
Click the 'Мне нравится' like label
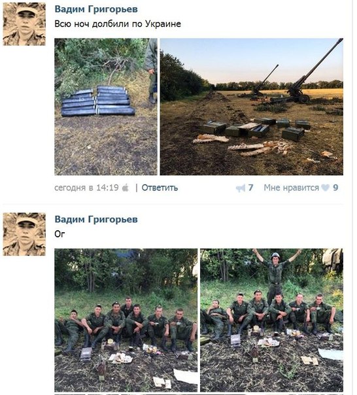point(291,188)
